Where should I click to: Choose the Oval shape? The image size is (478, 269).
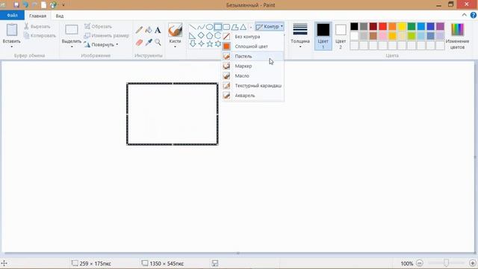click(x=209, y=27)
